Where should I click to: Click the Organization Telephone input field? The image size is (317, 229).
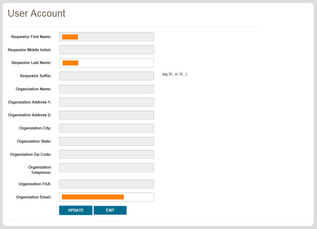pos(106,167)
